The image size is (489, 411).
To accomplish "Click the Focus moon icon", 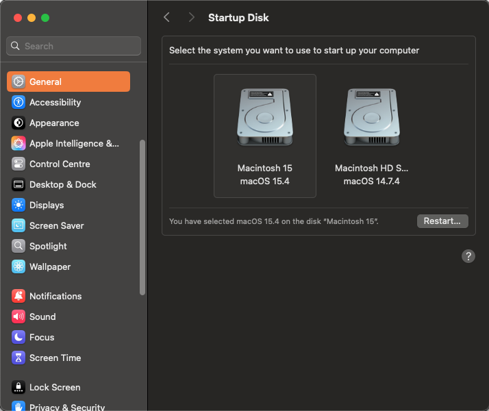I will (18, 338).
